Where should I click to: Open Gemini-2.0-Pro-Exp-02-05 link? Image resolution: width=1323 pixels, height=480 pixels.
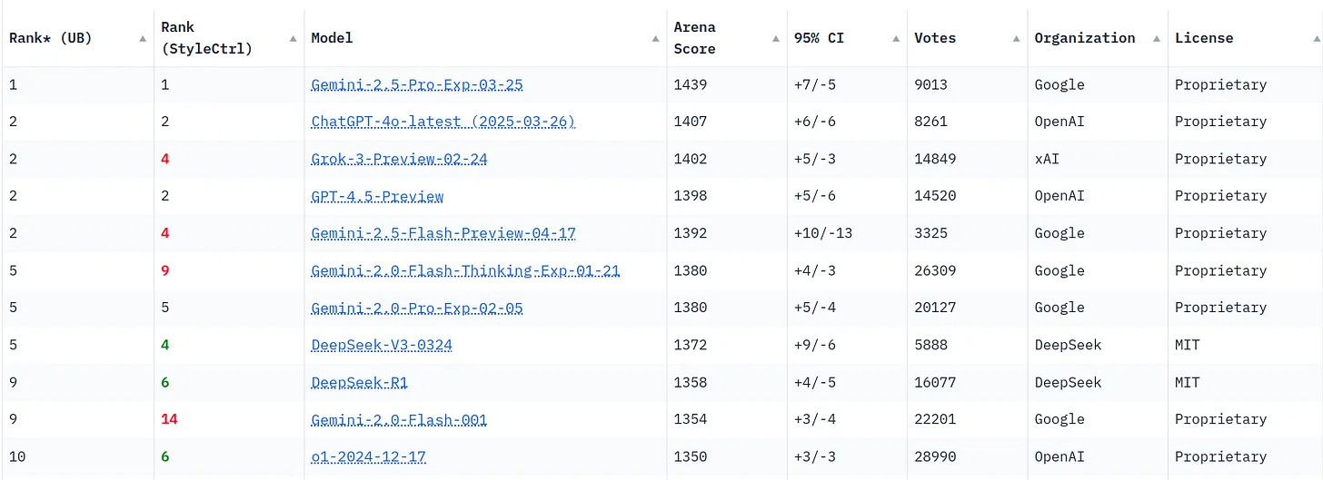(417, 308)
